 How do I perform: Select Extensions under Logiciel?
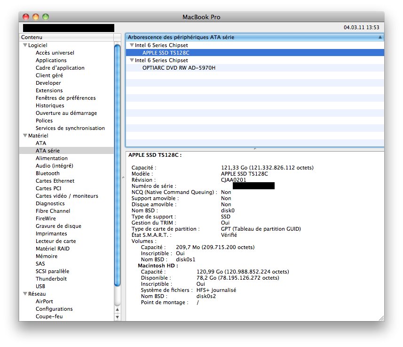tap(49, 90)
